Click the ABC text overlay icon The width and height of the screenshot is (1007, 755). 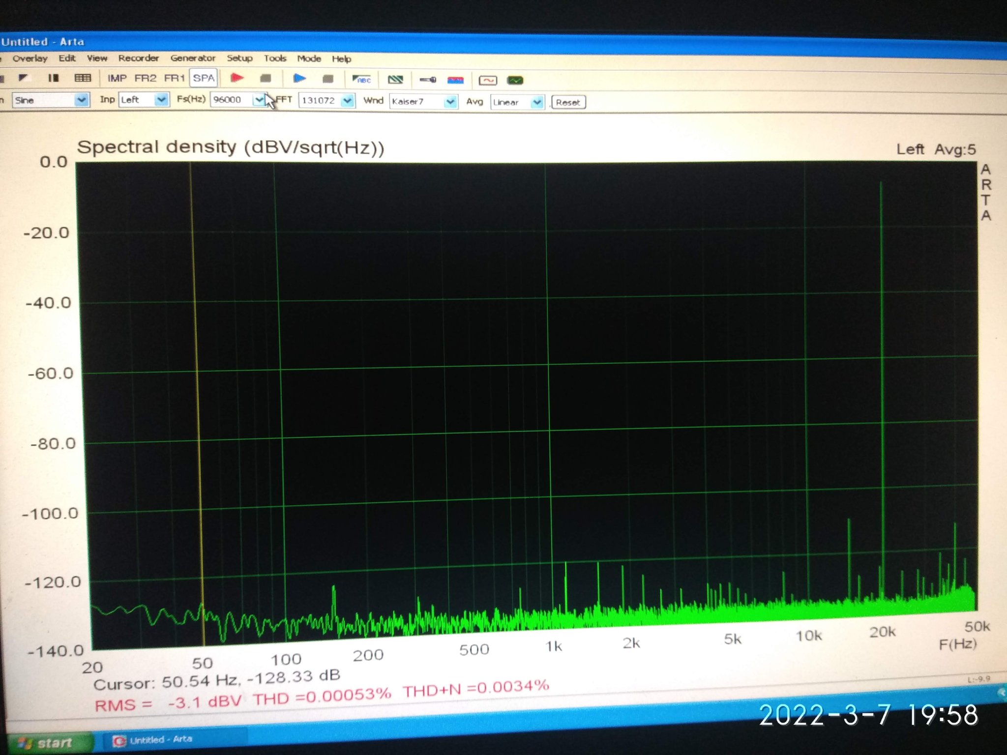pyautogui.click(x=361, y=79)
